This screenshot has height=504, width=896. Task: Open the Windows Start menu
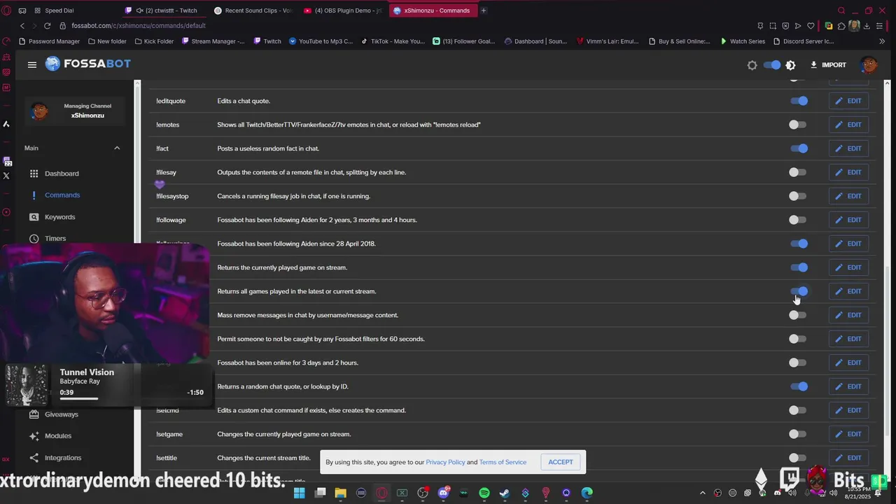click(x=300, y=493)
